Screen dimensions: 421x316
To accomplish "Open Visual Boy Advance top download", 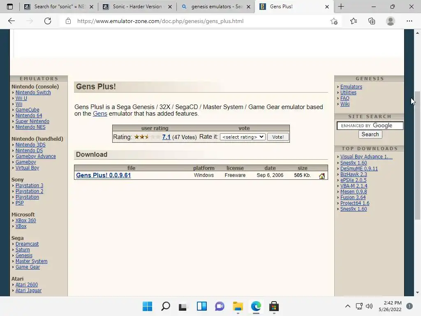I will coord(366,157).
